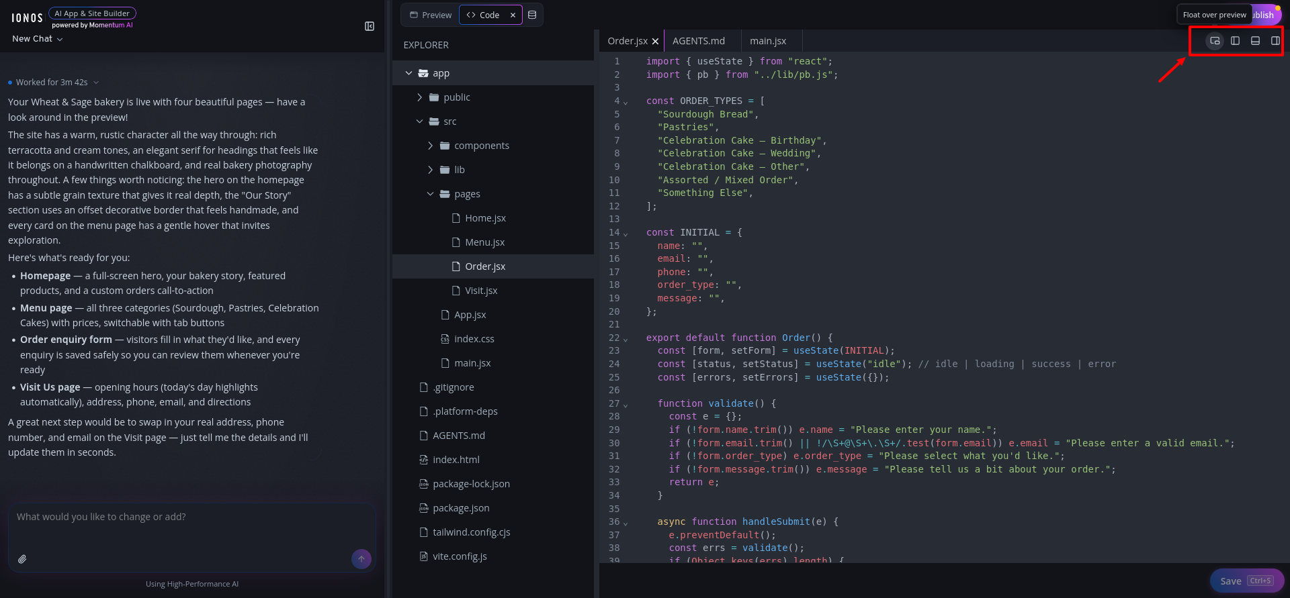Fold the validate function at line 27
This screenshot has width=1290, height=598.
click(x=626, y=405)
